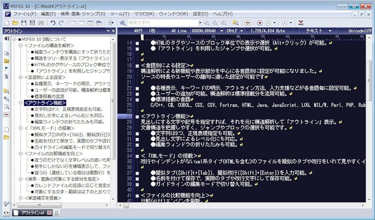375x220 pixels.
Task: Click the search magnifier beside search box
Action: pos(122,23)
